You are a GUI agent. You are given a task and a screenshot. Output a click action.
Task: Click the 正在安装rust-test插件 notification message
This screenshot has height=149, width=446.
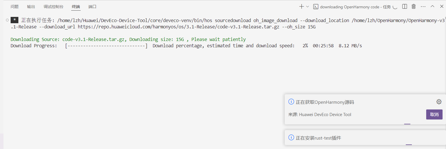[x=319, y=138]
